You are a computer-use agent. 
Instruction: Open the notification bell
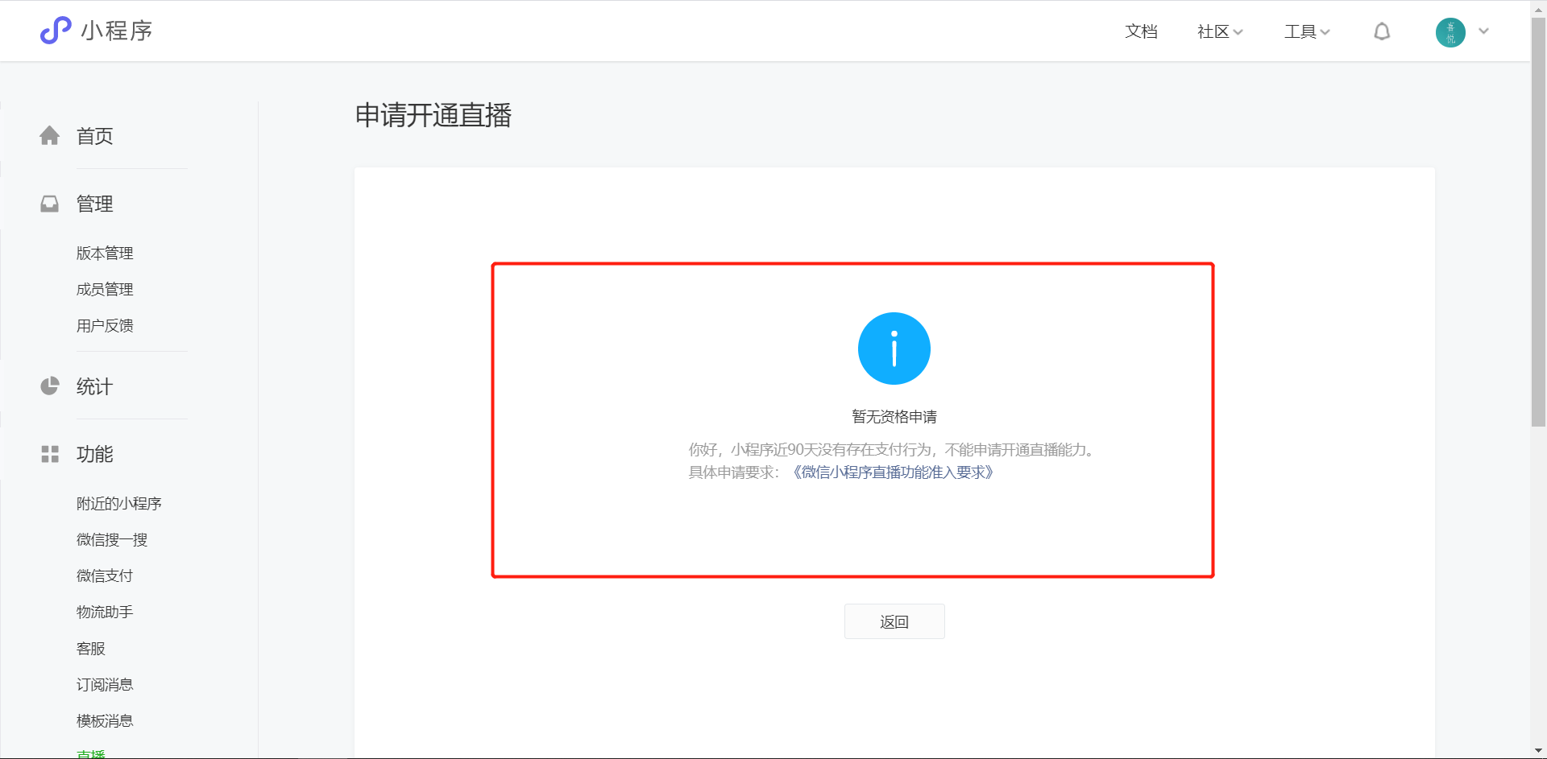click(1382, 31)
